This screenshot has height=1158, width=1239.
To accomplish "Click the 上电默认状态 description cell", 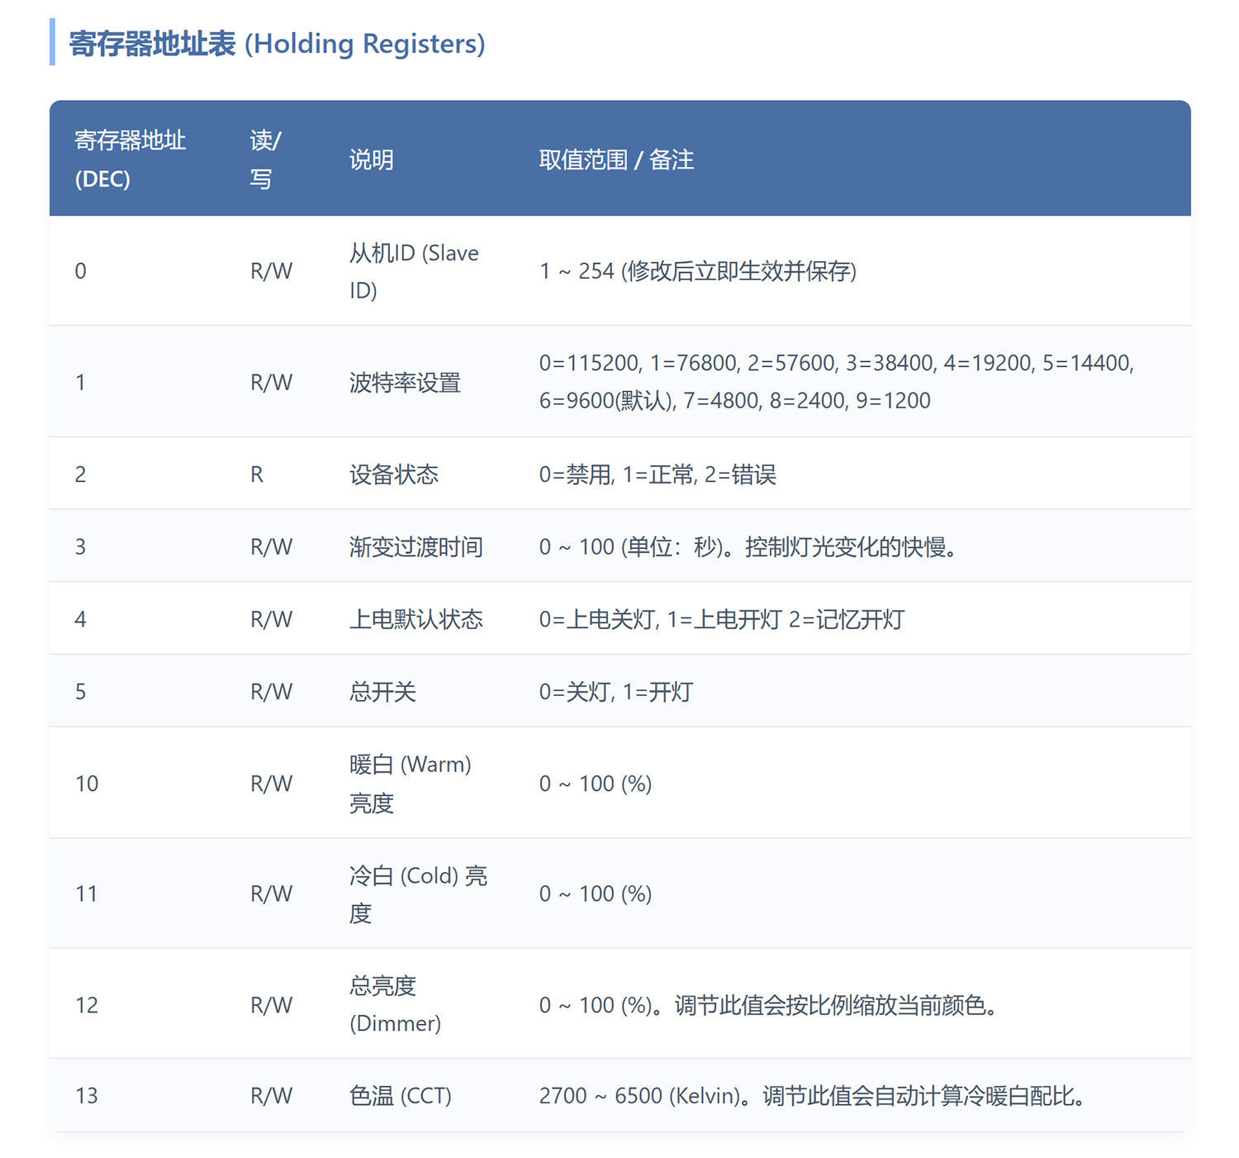I will pyautogui.click(x=415, y=620).
